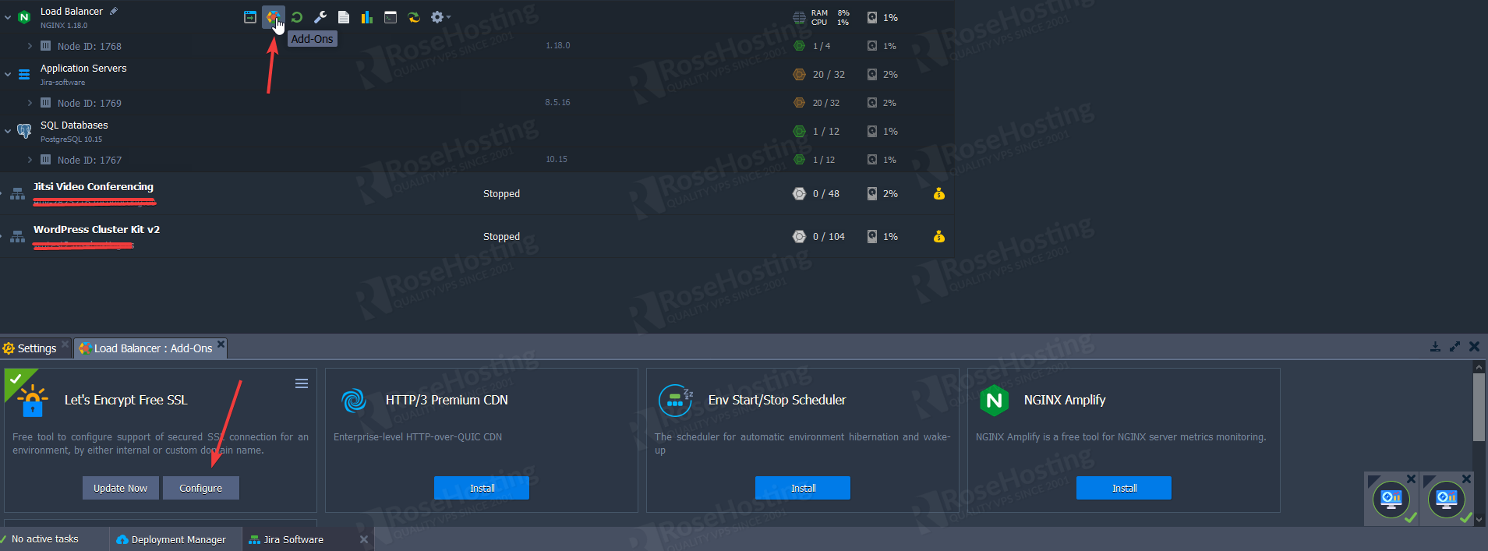Click SQL Databases cloudlets 1 / 12 icon
Screen dimensions: 1488x551
point(799,131)
